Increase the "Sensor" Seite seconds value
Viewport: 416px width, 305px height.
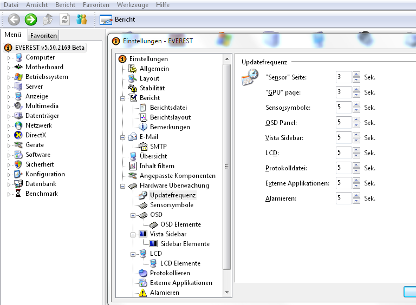pyautogui.click(x=356, y=74)
